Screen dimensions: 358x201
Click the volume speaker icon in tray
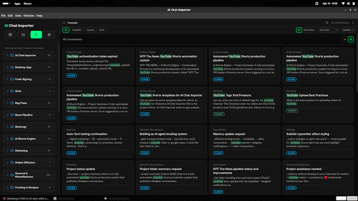point(349,4)
